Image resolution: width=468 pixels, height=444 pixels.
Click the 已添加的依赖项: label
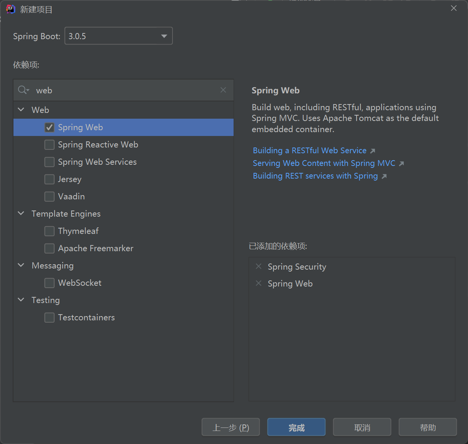[278, 246]
